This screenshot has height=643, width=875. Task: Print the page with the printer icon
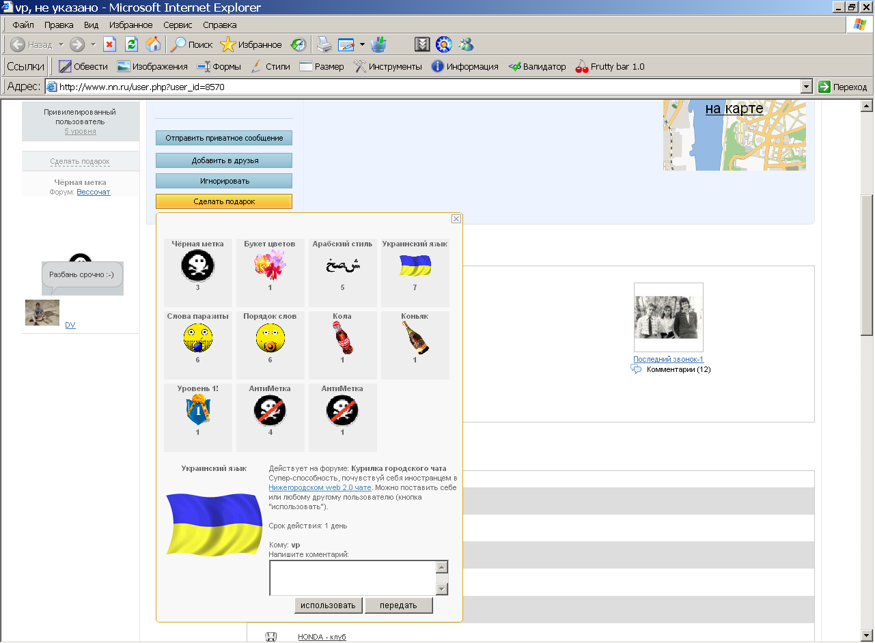coord(324,45)
